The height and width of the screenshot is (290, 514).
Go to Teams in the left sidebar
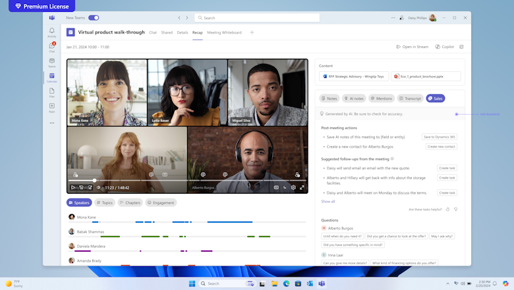click(52, 62)
